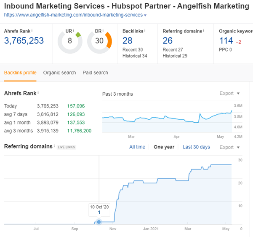This screenshot has width=253, height=237.
Task: Open the Referring domains count 26
Action: 168,40
